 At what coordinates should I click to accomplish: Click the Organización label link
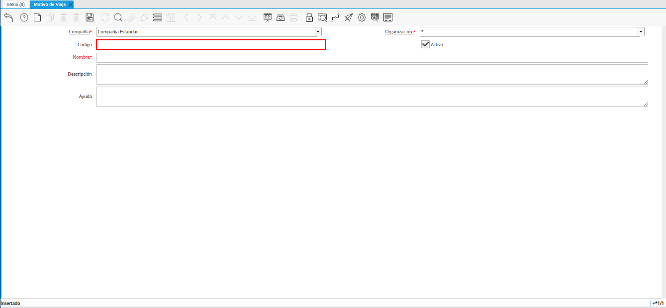coord(399,32)
